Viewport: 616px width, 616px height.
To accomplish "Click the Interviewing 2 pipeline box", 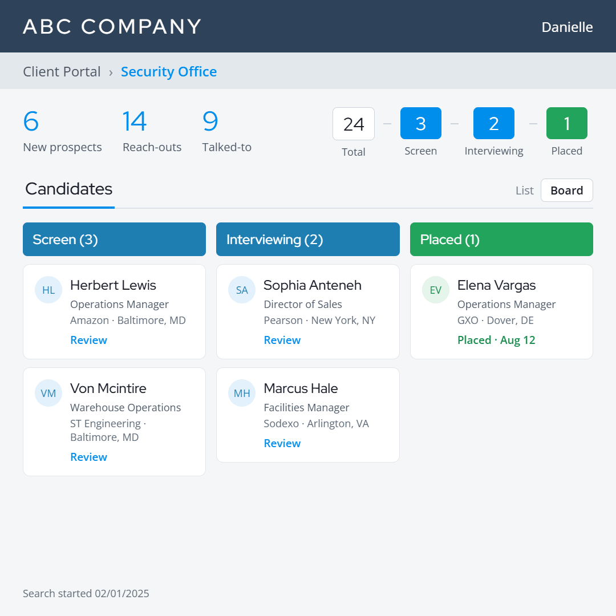I will [x=494, y=123].
